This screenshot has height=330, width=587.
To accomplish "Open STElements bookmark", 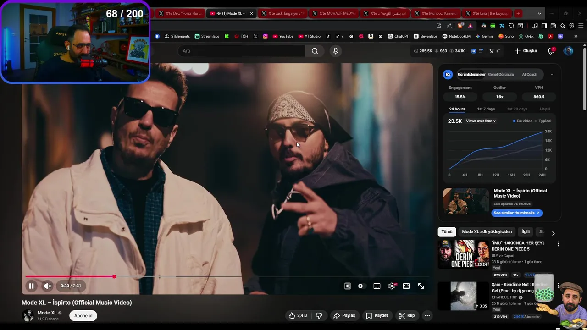I will (x=177, y=36).
